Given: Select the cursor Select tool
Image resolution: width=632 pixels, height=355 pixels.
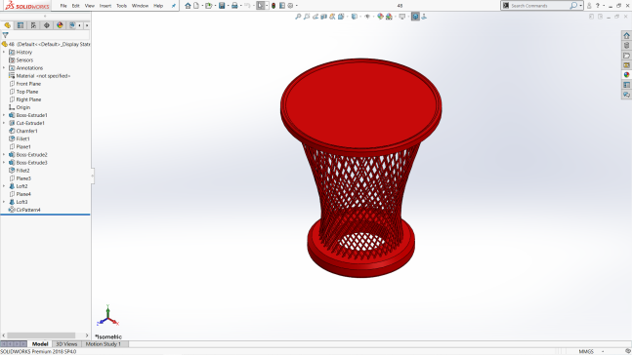Looking at the screenshot, I should coord(261,6).
